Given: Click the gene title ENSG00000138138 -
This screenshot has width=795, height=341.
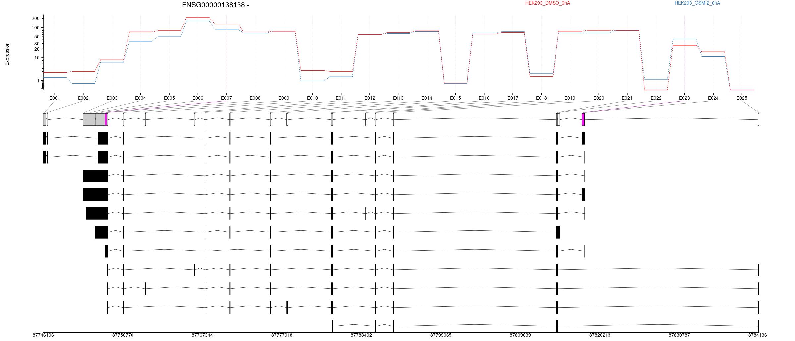Looking at the screenshot, I should (216, 5).
